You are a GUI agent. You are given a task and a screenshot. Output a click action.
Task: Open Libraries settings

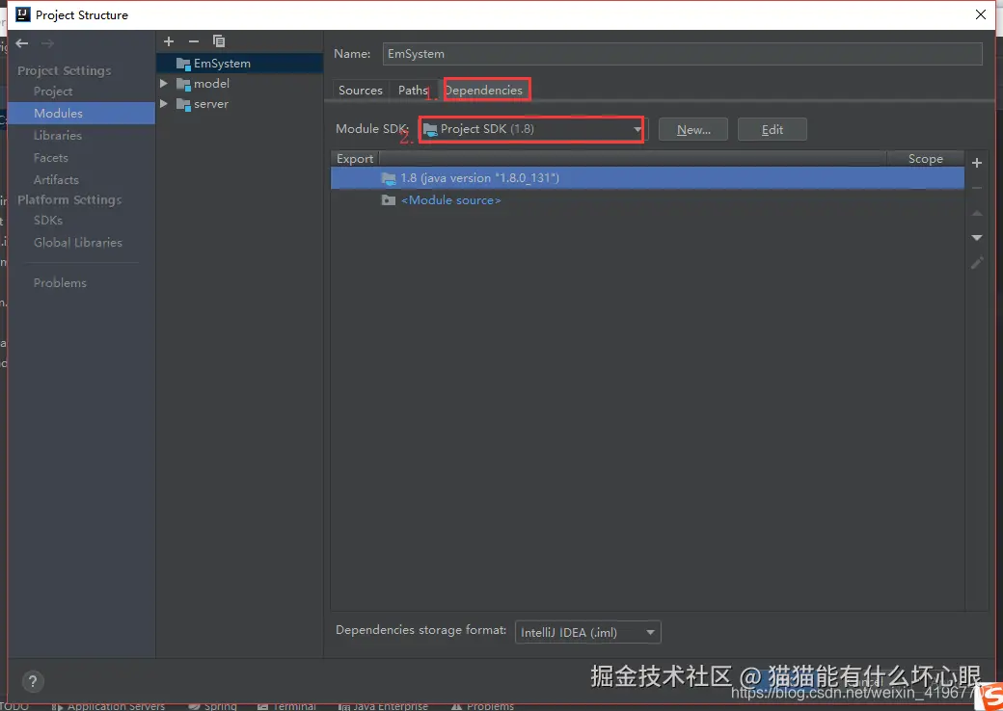tap(58, 136)
